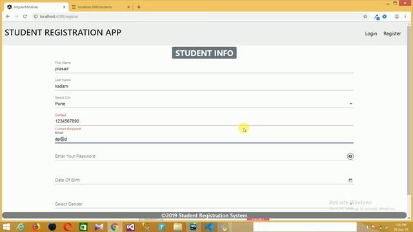Go forward in browser history
The height and width of the screenshot is (232, 413).
[16, 17]
